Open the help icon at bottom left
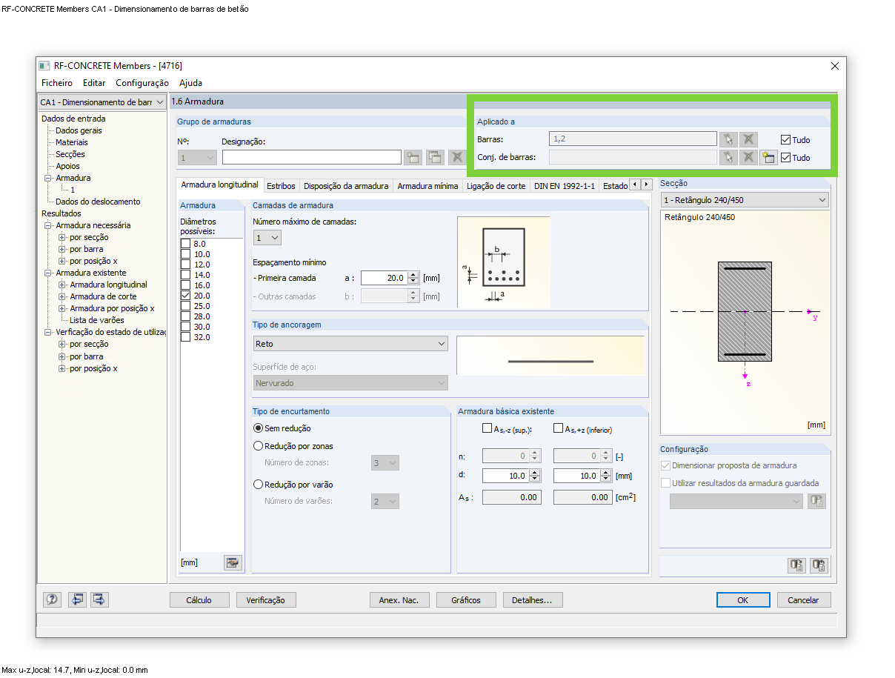Image resolution: width=895 pixels, height=678 pixels. [52, 599]
